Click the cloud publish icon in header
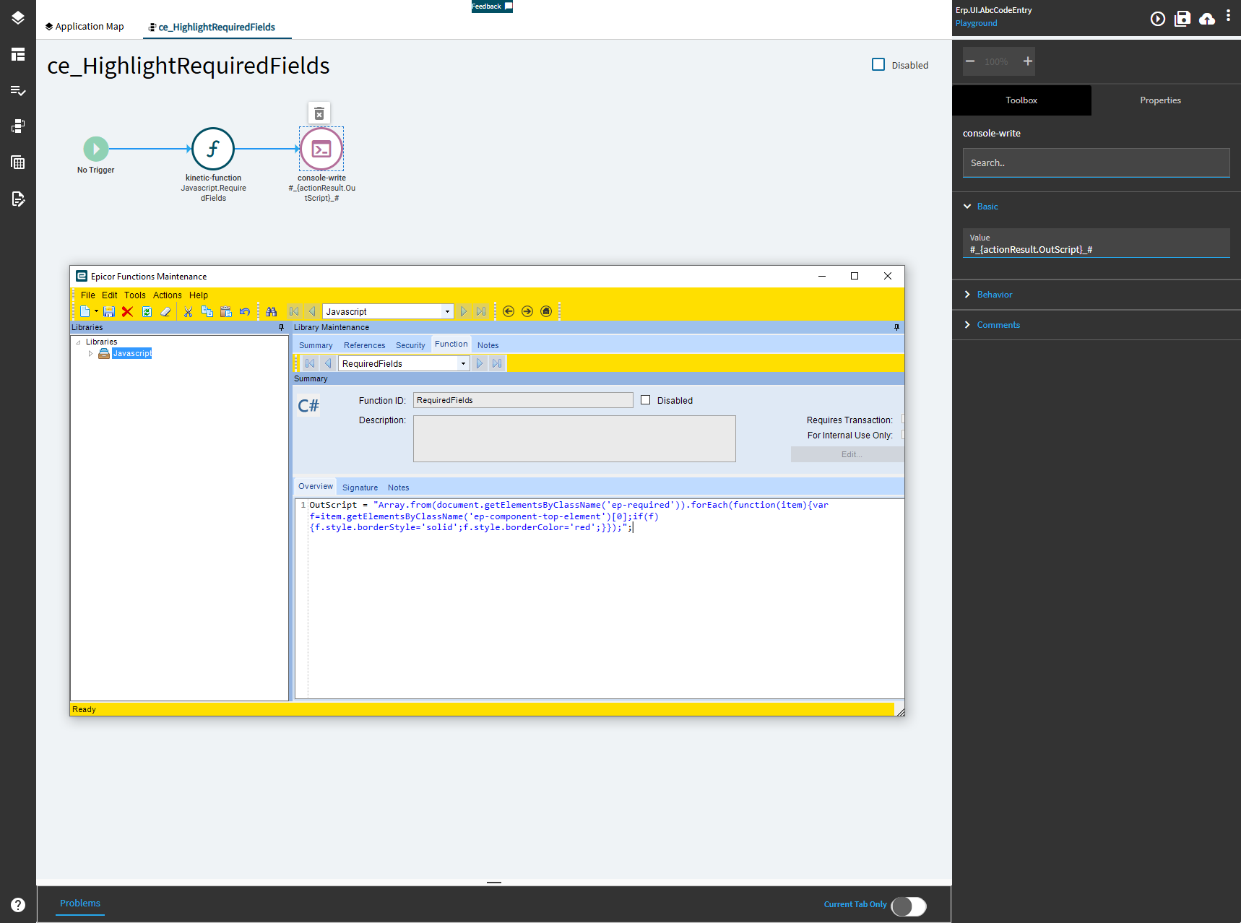The image size is (1241, 923). tap(1207, 19)
